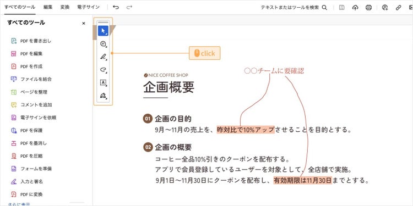Undo the last action
This screenshot has width=413, height=206.
pos(116,7)
